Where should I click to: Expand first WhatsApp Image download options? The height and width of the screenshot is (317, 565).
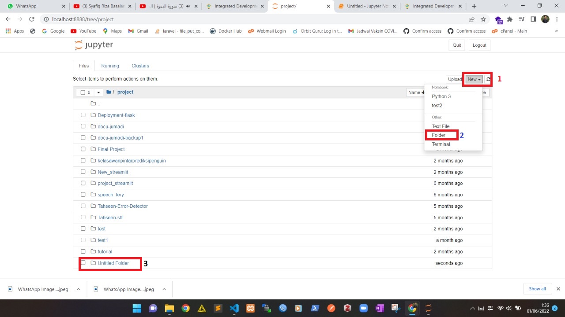[x=78, y=289]
